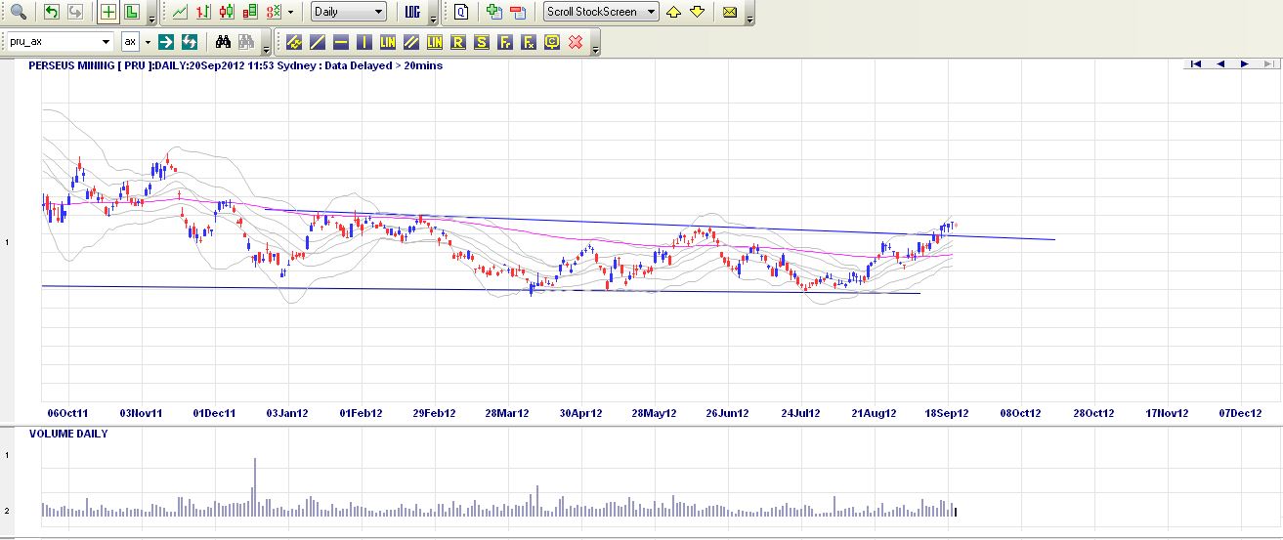Select the S support line tool
The height and width of the screenshot is (540, 1283).
tap(482, 41)
